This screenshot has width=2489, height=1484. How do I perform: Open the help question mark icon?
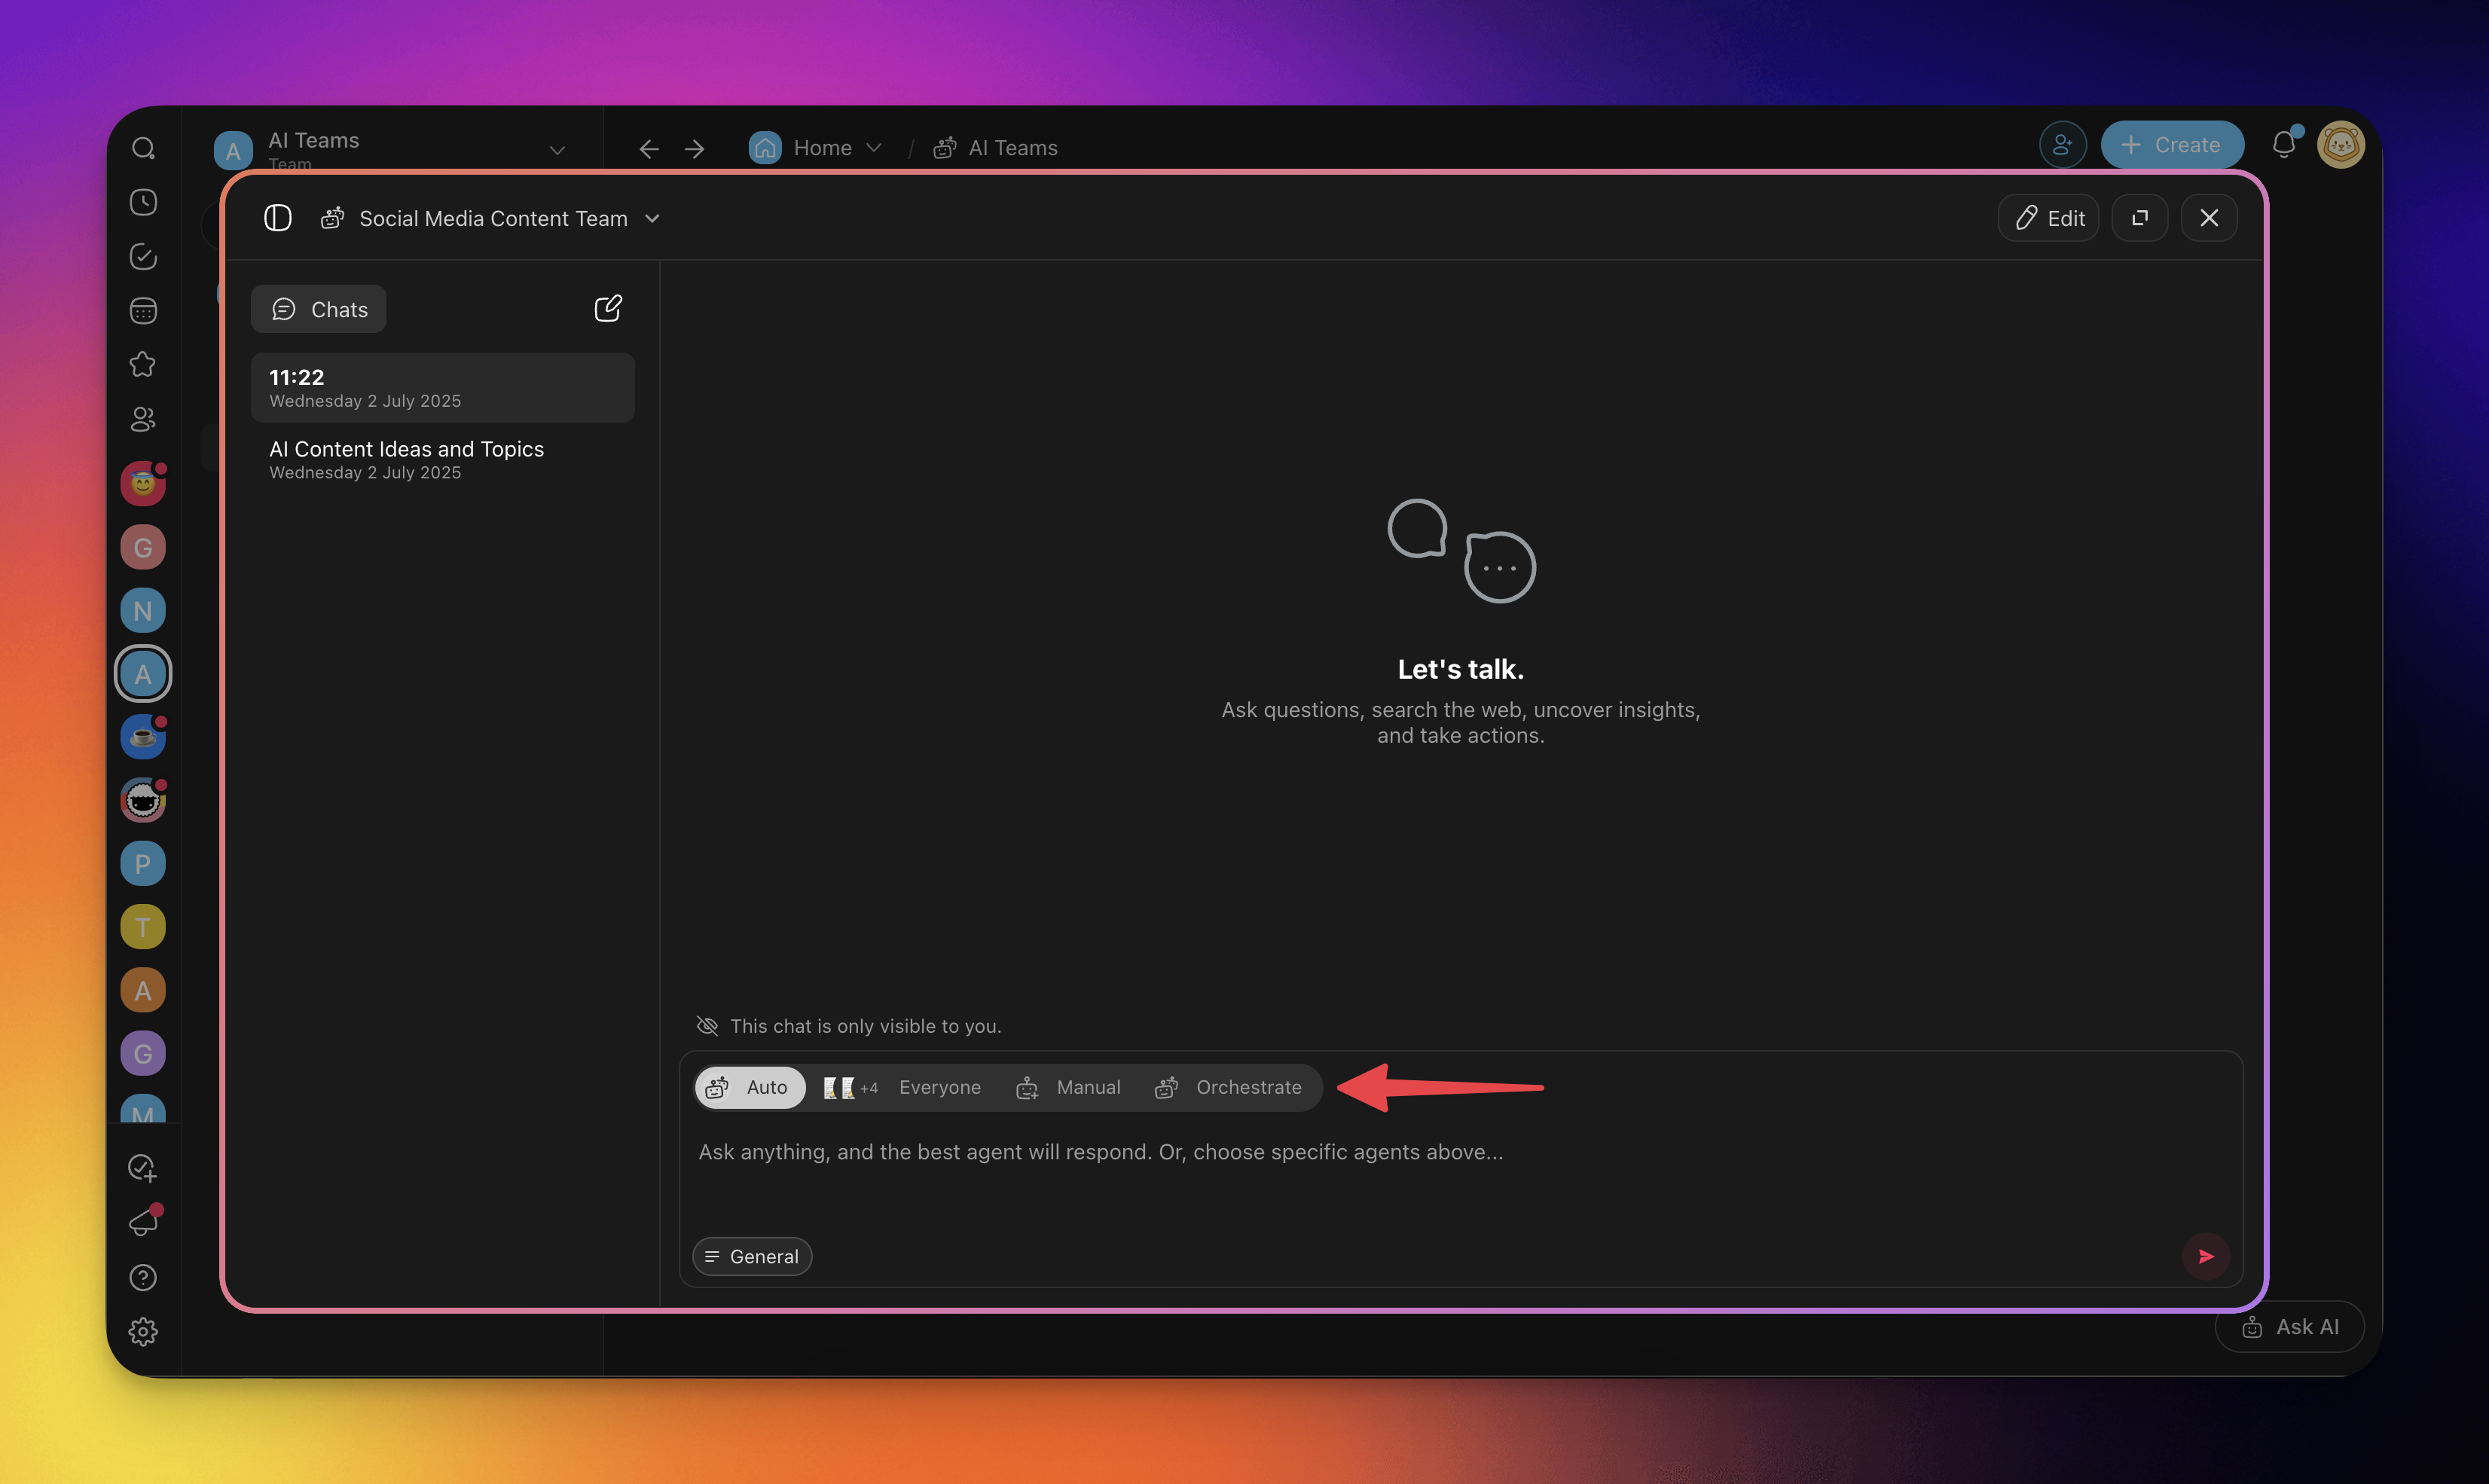143,1277
